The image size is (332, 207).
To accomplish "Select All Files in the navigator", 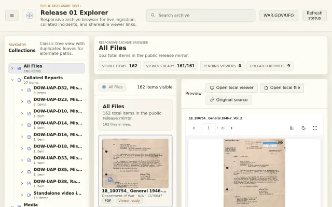I will [x=46, y=68].
